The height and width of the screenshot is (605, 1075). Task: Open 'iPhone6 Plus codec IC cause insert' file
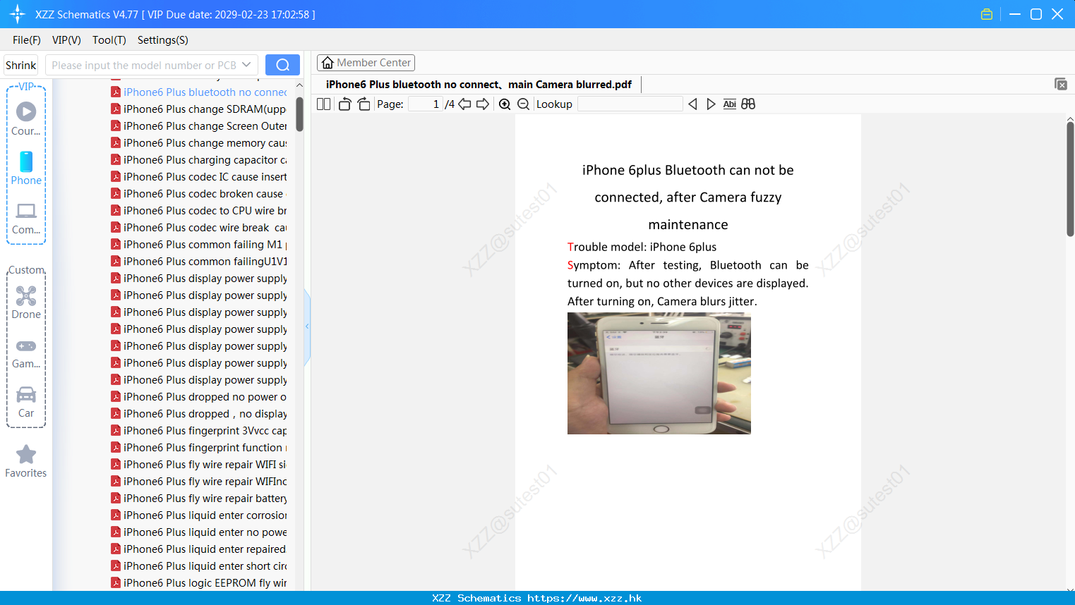tap(199, 176)
